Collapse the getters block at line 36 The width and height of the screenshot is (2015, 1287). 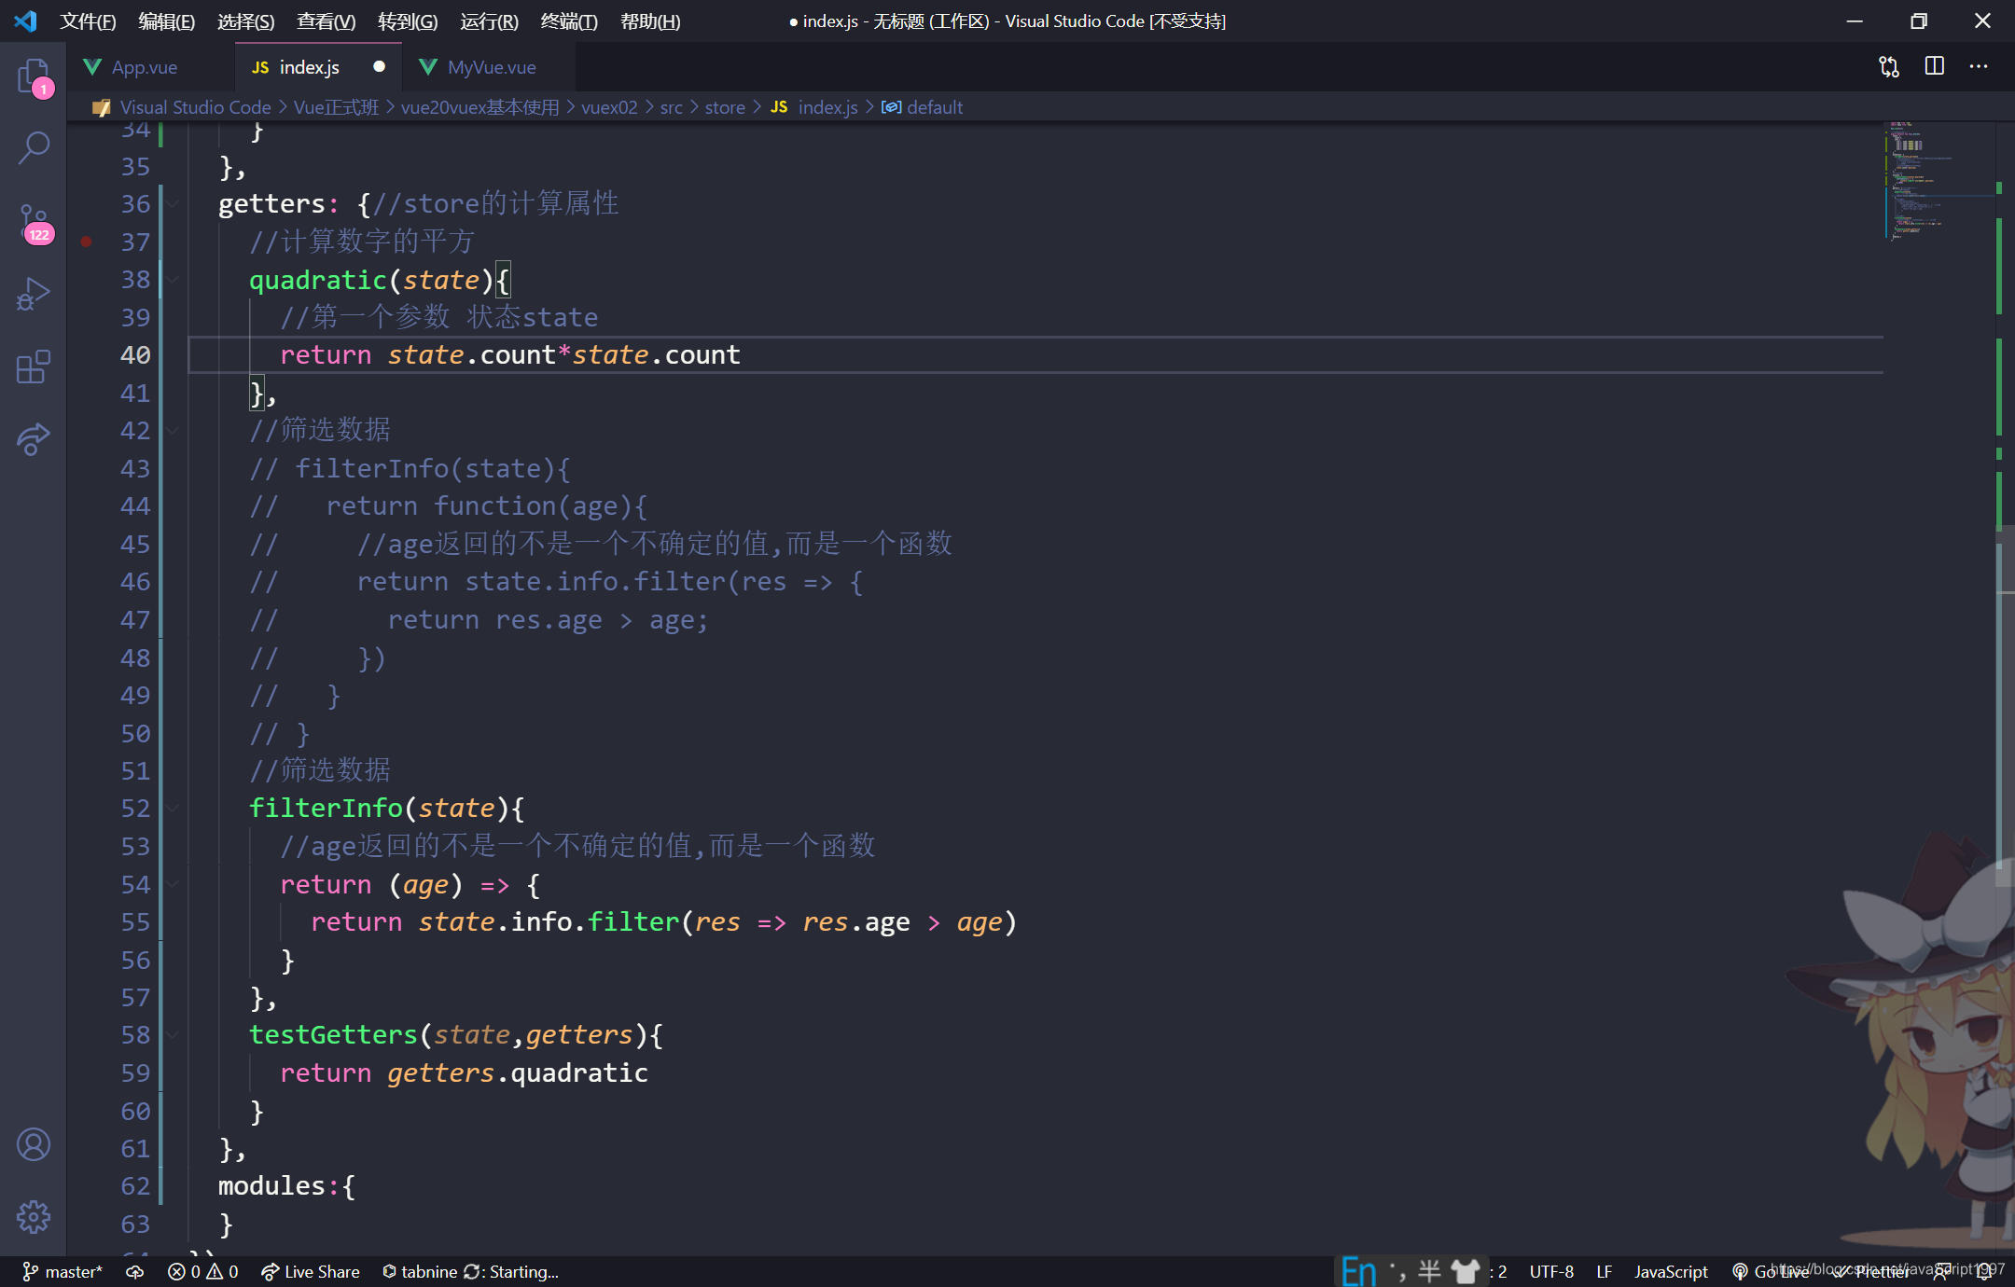pos(174,203)
